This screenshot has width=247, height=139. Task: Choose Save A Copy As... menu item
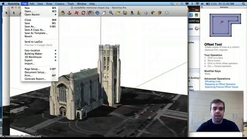40,30
